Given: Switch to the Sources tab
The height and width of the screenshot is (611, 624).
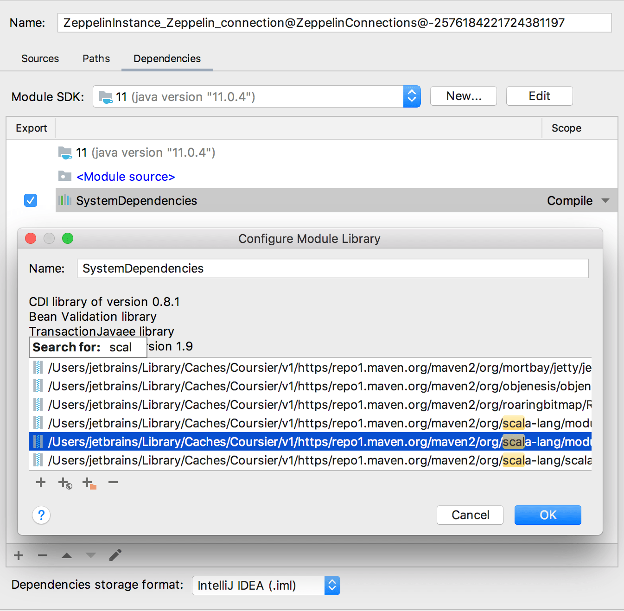Looking at the screenshot, I should (40, 58).
